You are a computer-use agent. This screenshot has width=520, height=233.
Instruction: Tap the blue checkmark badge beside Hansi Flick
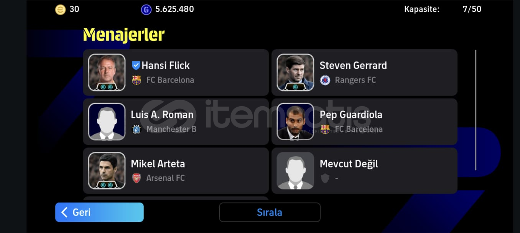[x=136, y=65]
